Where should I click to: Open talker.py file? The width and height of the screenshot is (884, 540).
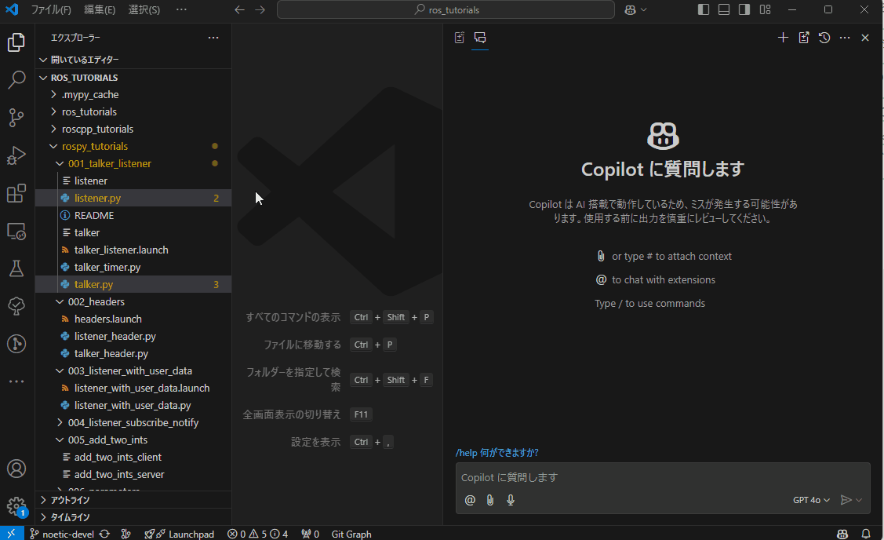[133, 284]
